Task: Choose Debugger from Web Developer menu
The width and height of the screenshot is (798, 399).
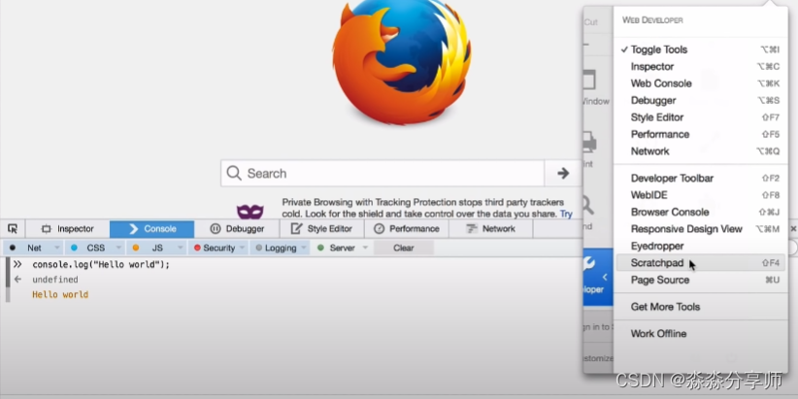Action: [x=700, y=100]
